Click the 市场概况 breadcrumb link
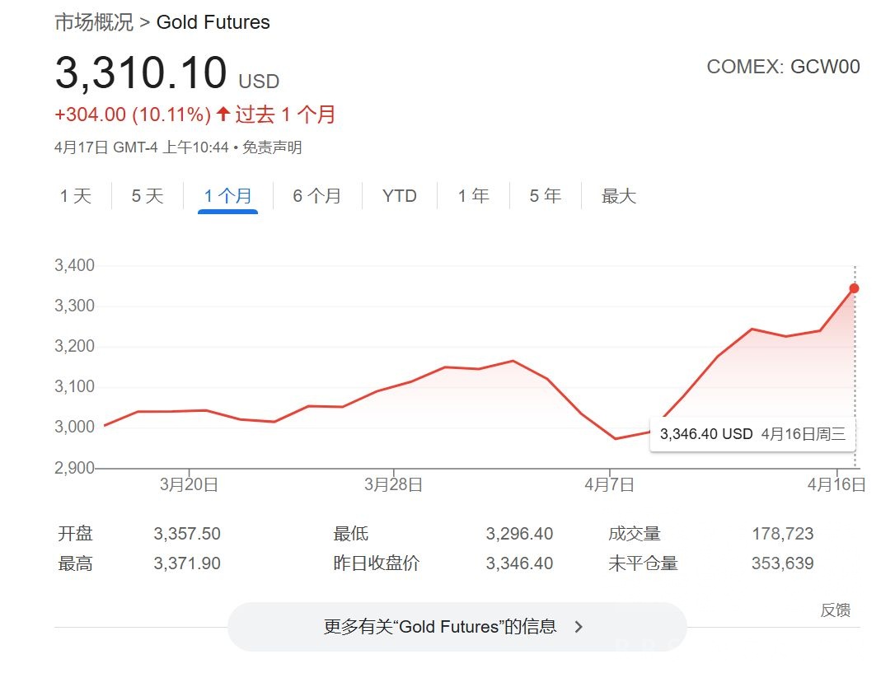The image size is (895, 687). (x=94, y=22)
